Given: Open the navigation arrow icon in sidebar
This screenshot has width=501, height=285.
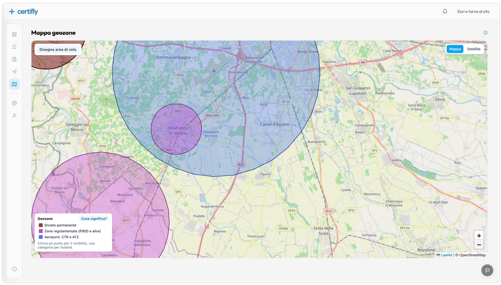Looking at the screenshot, I should click(14, 72).
